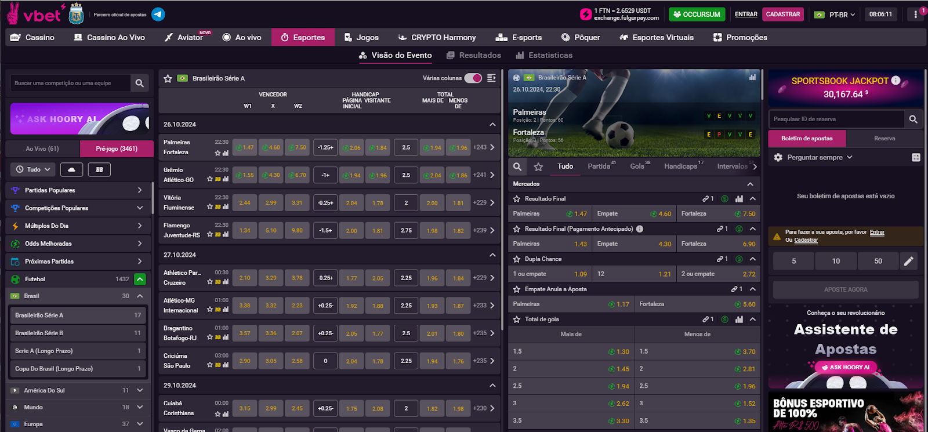Open link icon on Empate Anula a Aposta
This screenshot has height=432, width=928.
click(x=734, y=289)
